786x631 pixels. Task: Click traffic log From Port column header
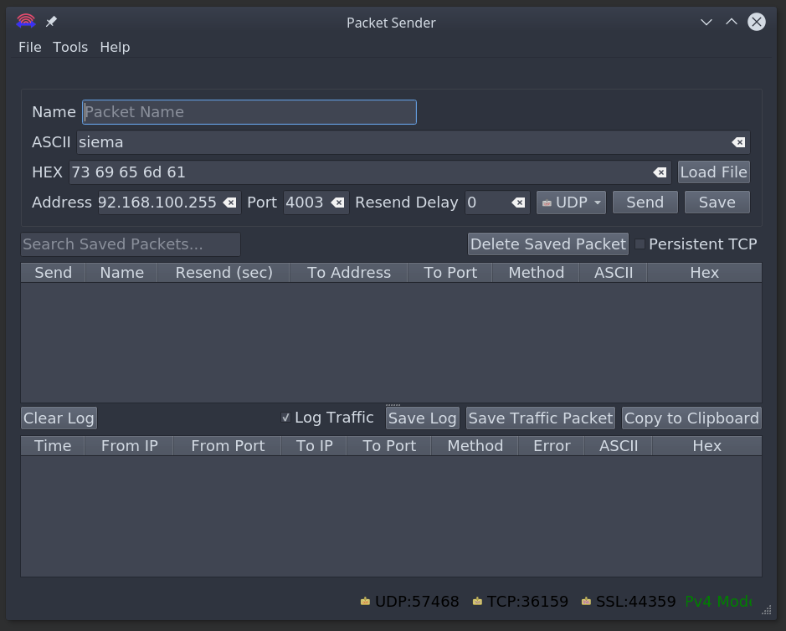(228, 446)
